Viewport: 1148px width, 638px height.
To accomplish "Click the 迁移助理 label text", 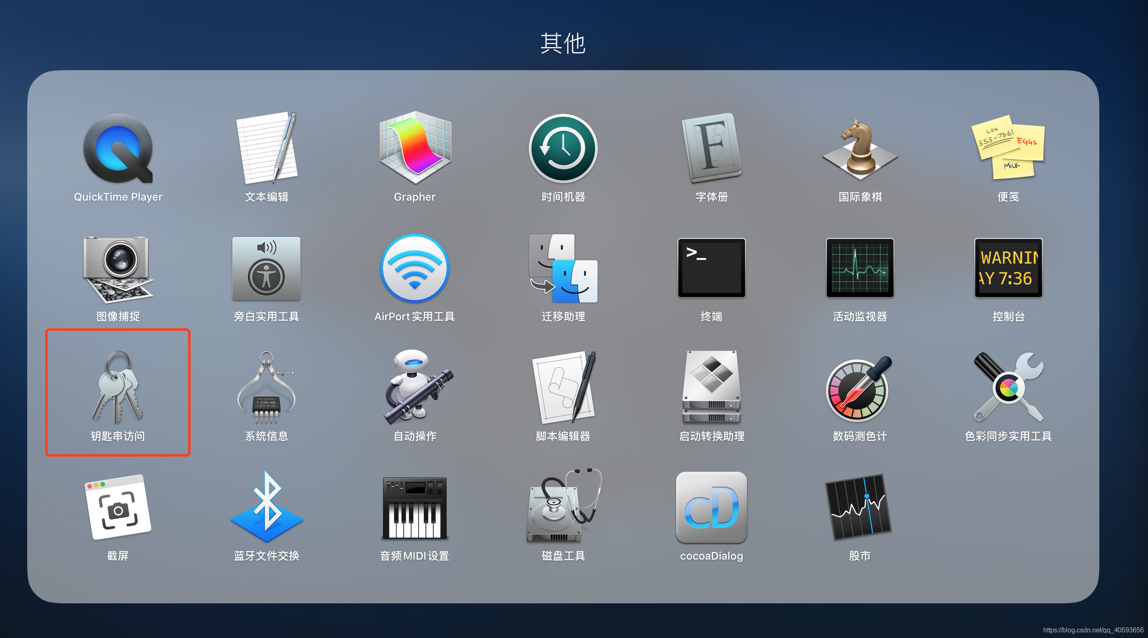I will tap(563, 317).
